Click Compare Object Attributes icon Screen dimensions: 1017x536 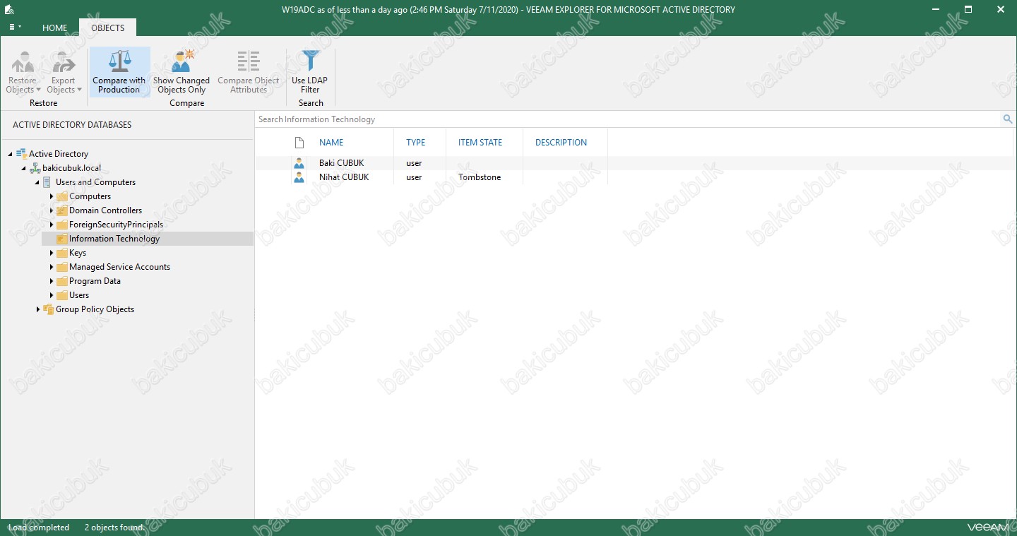[x=249, y=61]
